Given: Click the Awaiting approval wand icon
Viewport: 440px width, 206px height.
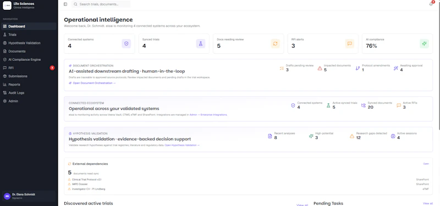Looking at the screenshot, I should (395, 68).
